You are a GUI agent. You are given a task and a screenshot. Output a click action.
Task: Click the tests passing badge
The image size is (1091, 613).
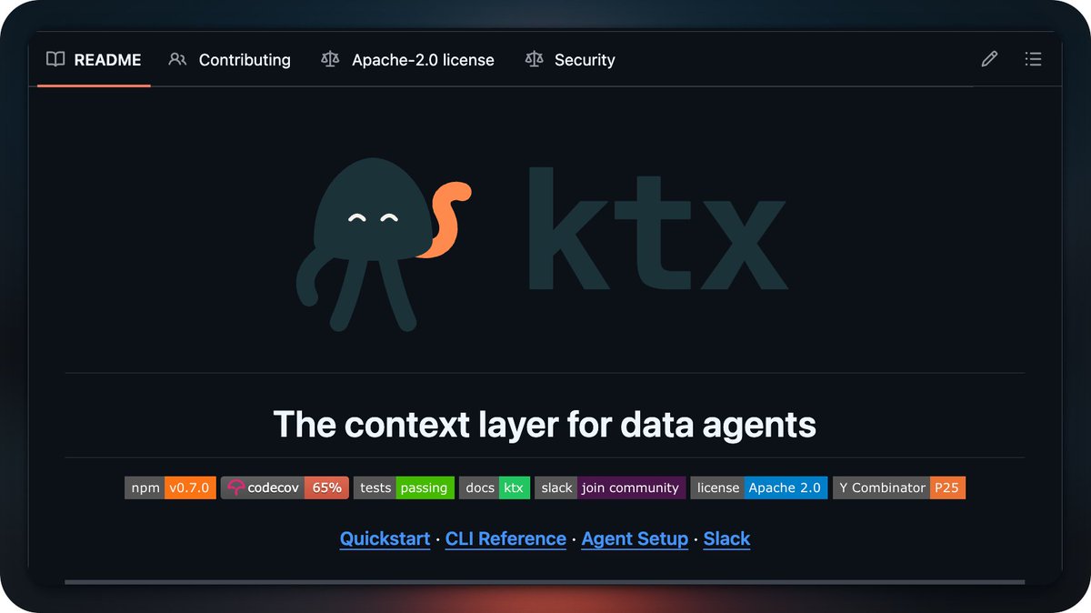coord(404,487)
